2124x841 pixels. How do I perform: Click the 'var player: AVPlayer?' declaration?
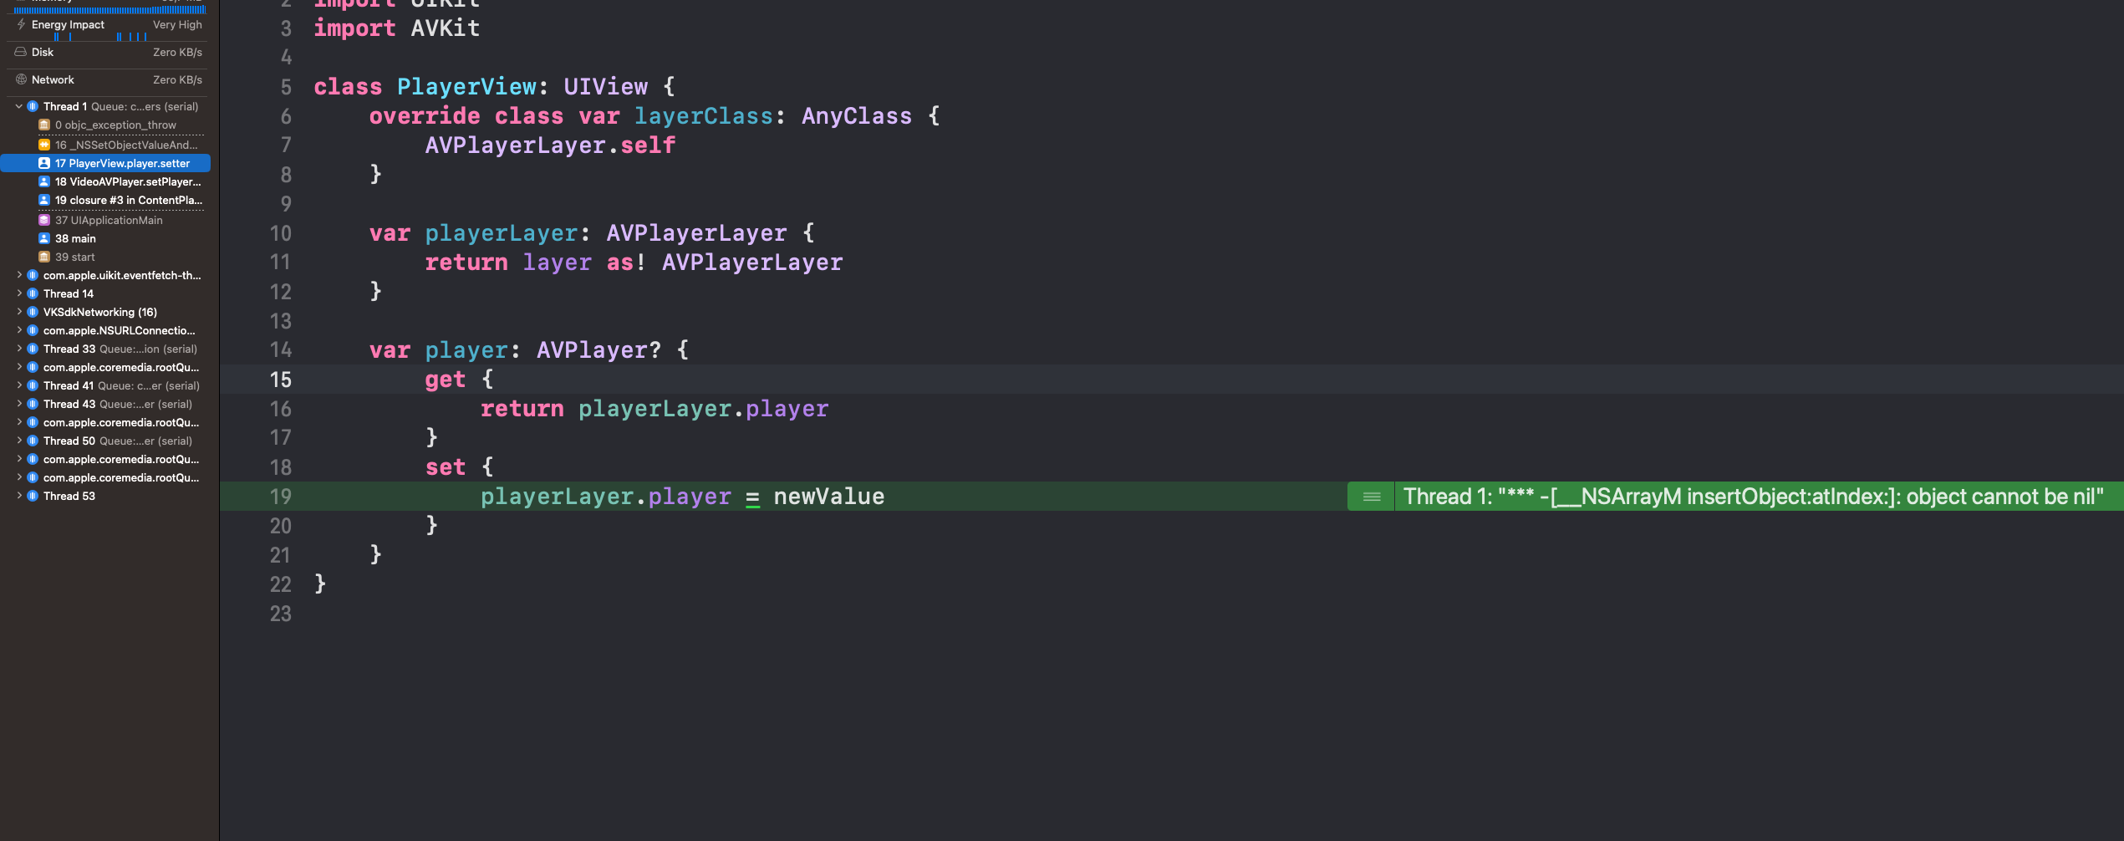pos(515,350)
